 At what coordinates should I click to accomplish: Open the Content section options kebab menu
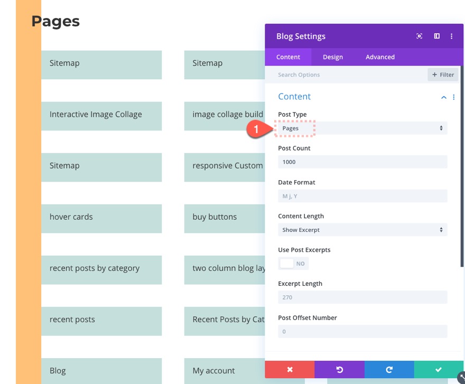coord(453,97)
